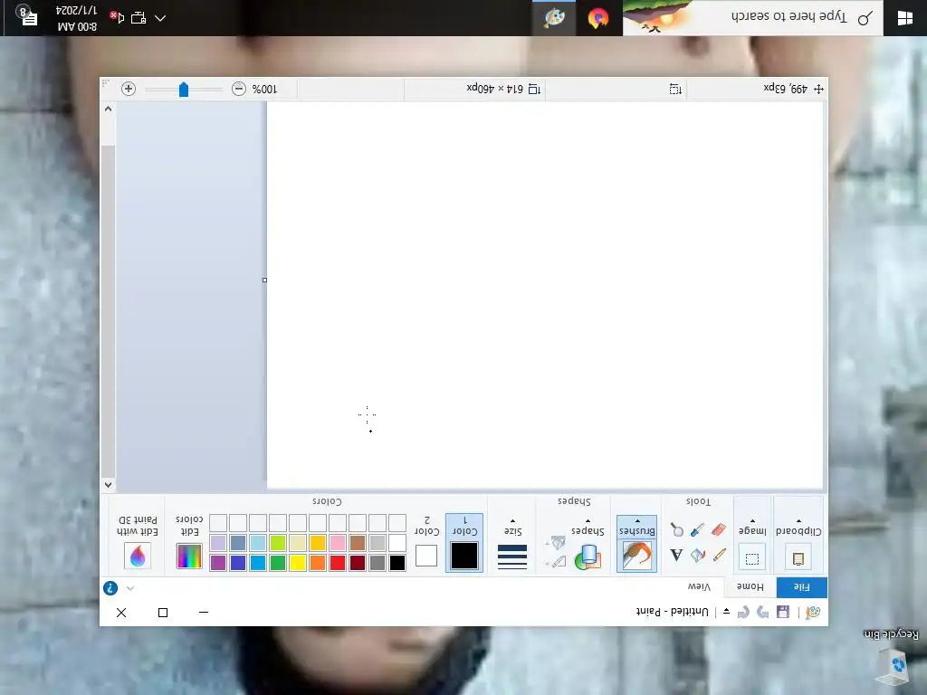Select the Text tool
This screenshot has height=695, width=927.
click(x=676, y=555)
